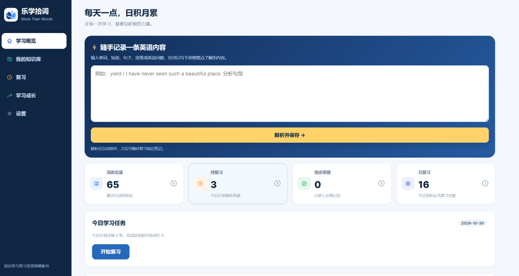Click the book icon in 词库总量 card
Viewport: 519px width, 276px height.
pyautogui.click(x=96, y=183)
